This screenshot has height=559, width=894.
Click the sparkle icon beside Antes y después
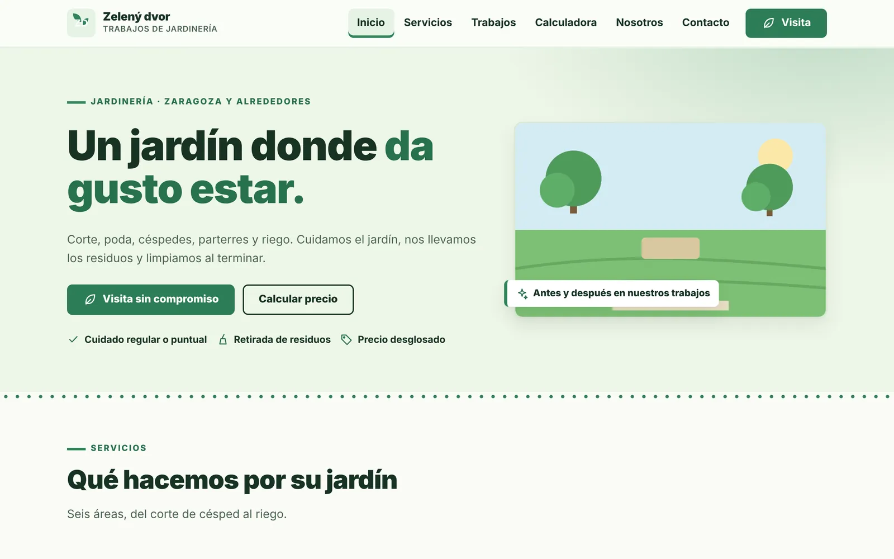coord(522,293)
